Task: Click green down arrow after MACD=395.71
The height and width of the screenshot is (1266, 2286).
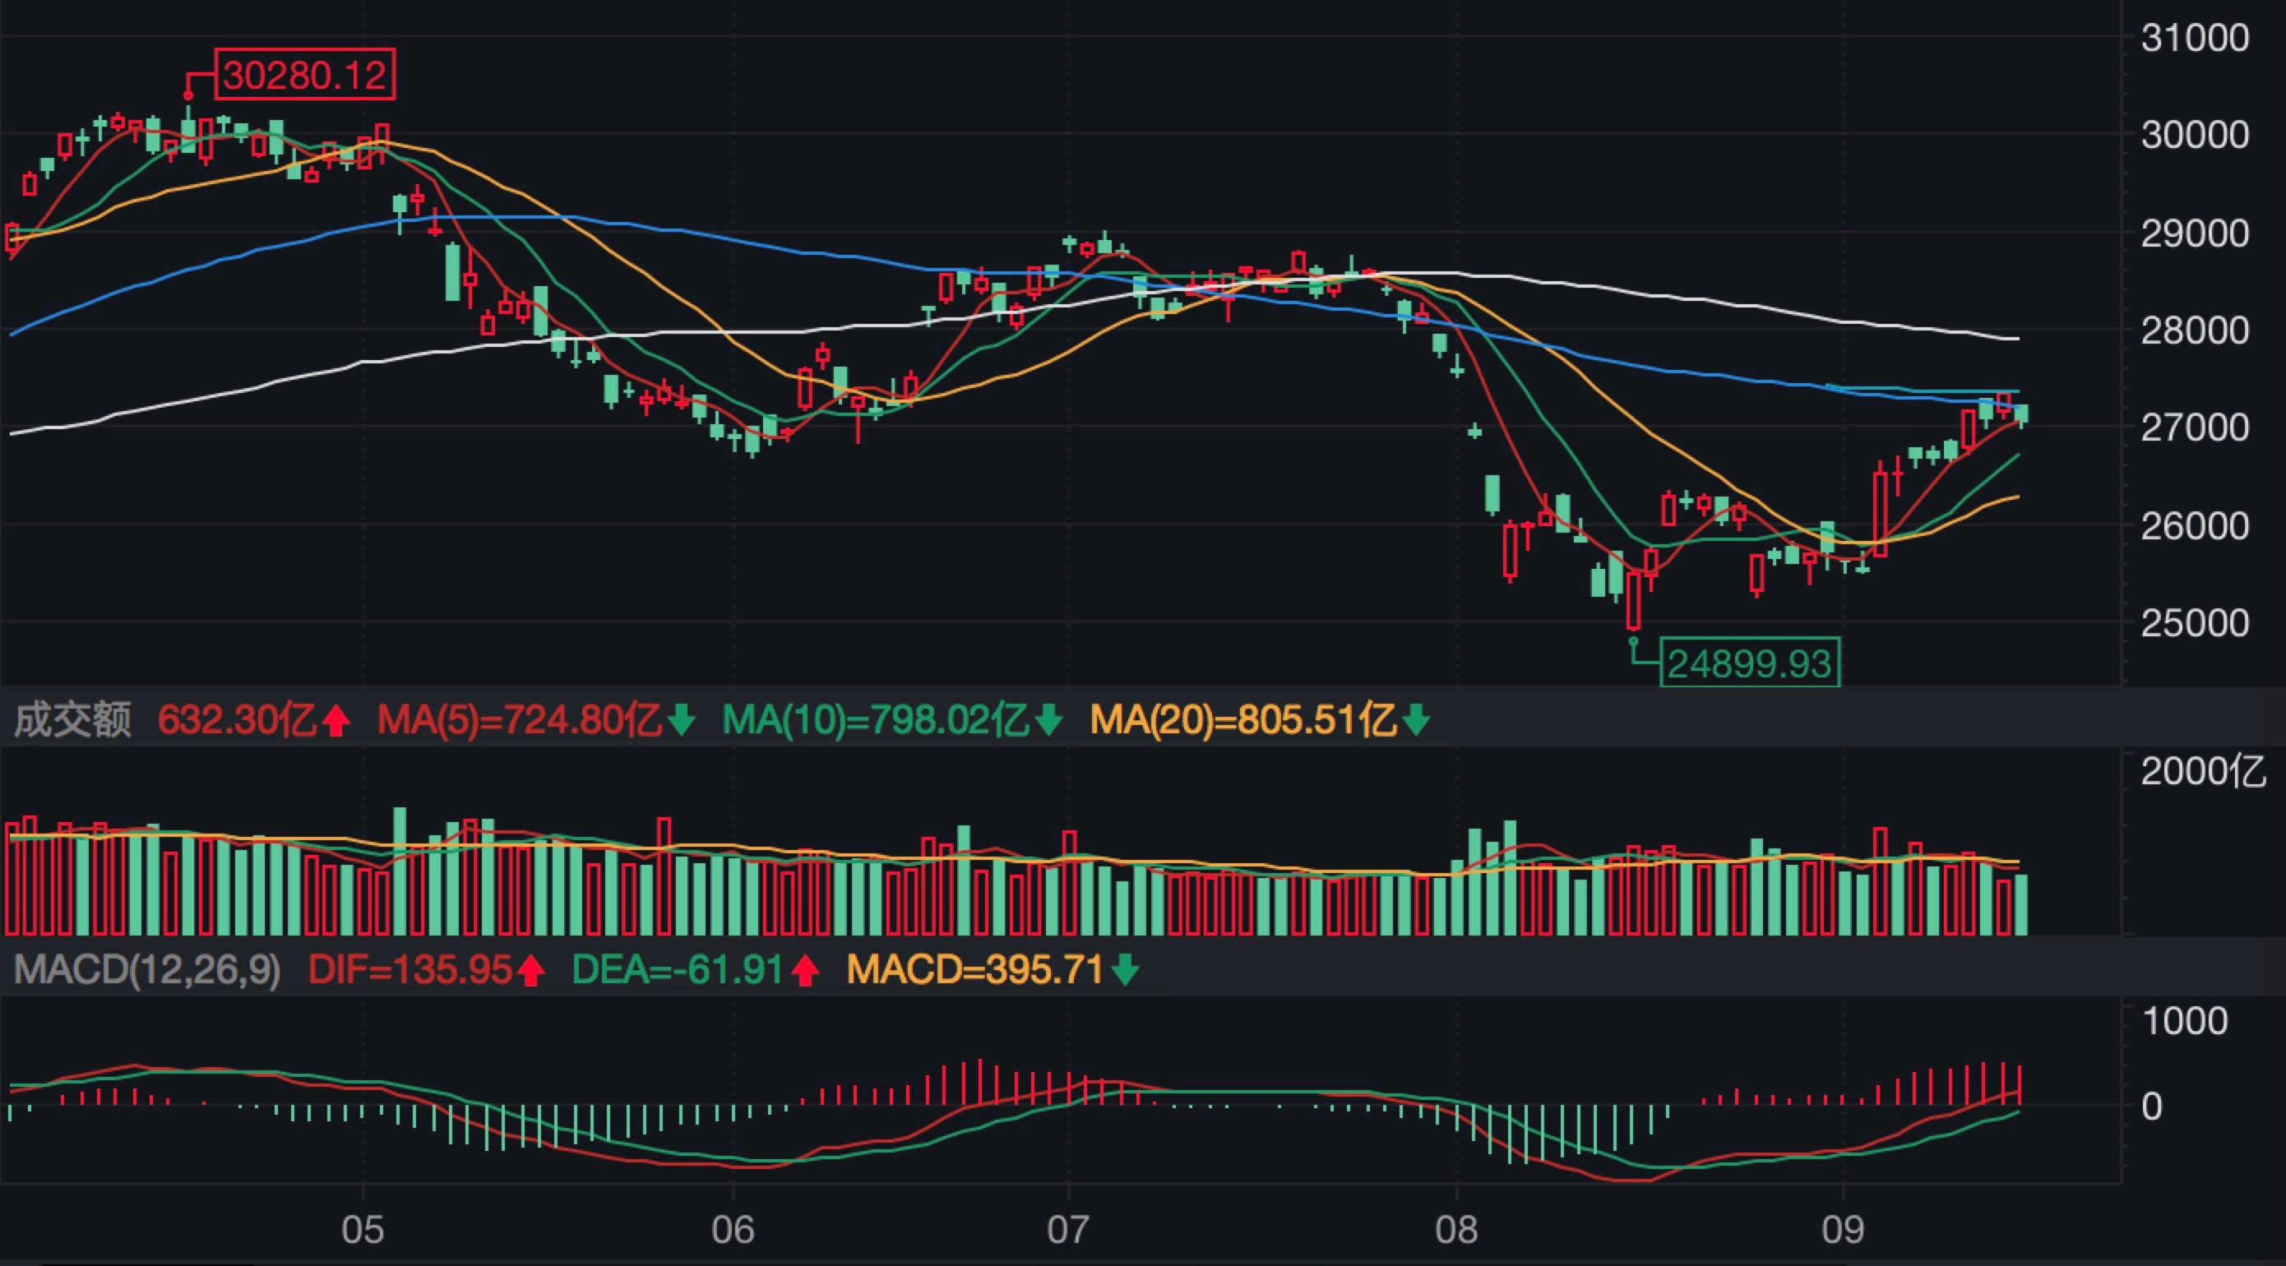Action: click(1125, 971)
